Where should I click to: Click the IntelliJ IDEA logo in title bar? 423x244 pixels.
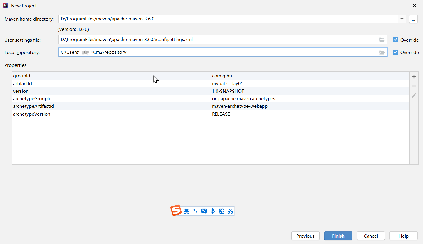click(x=6, y=6)
